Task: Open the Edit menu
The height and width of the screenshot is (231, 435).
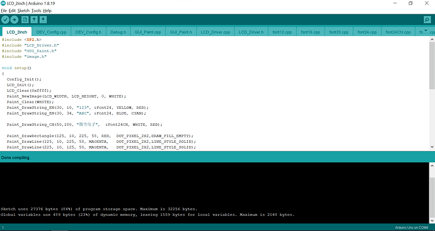Action: [x=12, y=11]
